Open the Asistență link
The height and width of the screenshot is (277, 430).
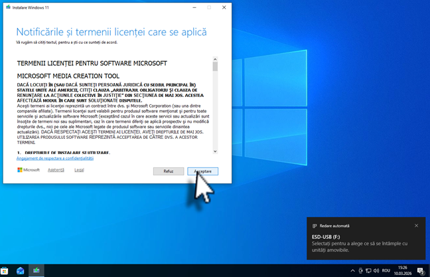56,170
